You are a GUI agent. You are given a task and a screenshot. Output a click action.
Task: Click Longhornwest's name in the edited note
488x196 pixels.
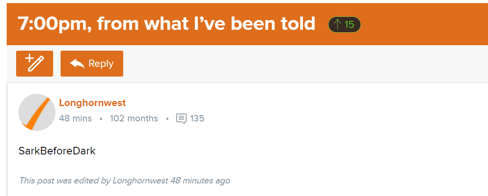(x=140, y=180)
